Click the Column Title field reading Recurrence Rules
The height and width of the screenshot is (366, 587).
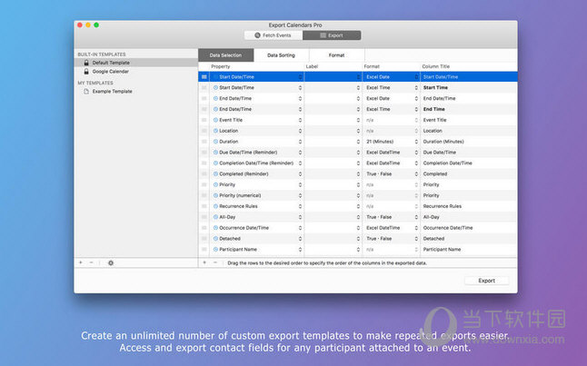coord(463,206)
